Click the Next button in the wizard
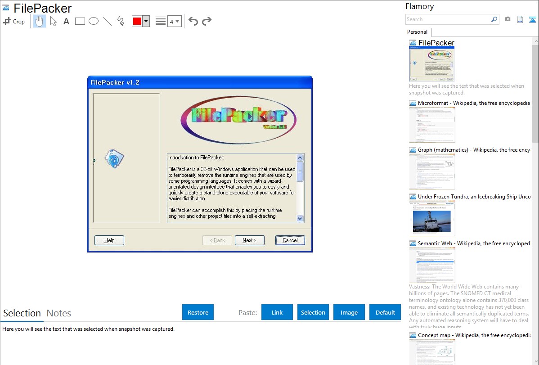 tap(250, 240)
